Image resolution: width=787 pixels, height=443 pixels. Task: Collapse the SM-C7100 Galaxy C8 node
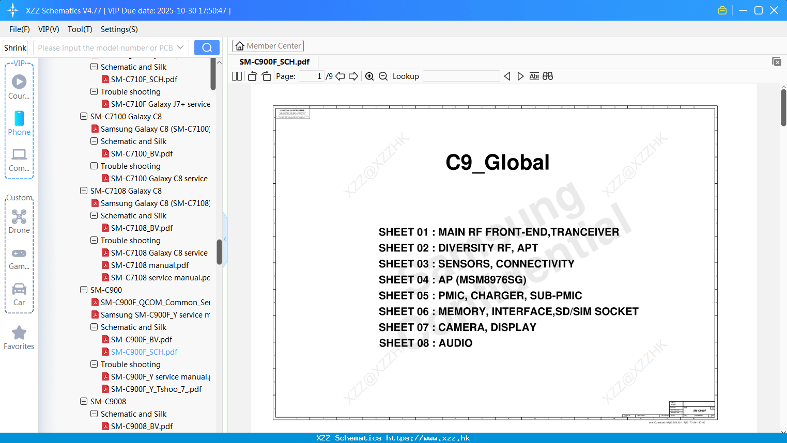84,116
